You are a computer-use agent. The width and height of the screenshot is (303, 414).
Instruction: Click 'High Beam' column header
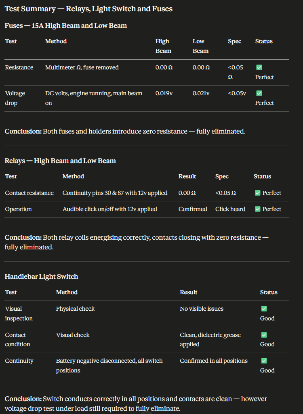coord(163,46)
